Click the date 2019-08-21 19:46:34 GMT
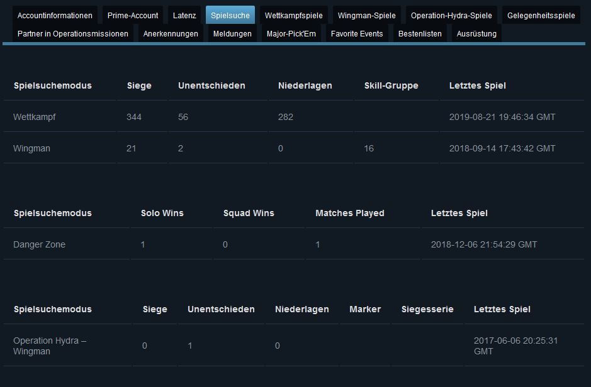 pos(502,117)
